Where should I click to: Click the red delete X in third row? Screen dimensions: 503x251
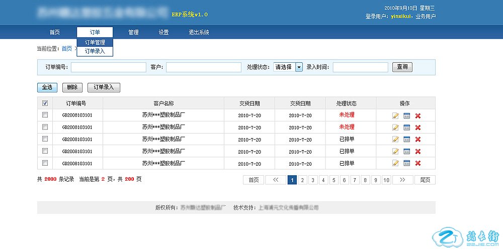coord(417,140)
